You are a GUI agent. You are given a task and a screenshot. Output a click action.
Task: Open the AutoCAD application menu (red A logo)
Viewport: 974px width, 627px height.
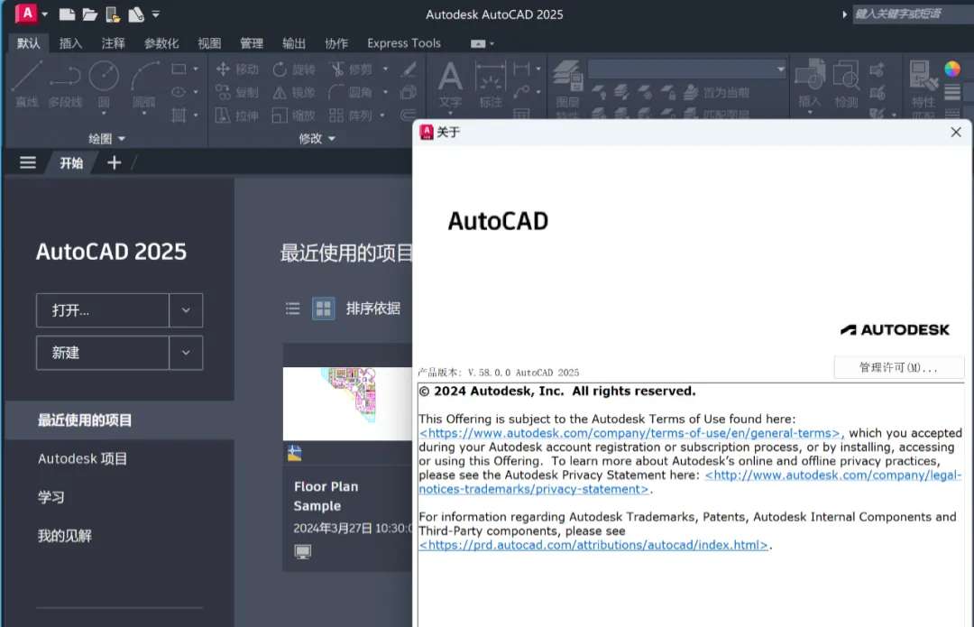26,13
